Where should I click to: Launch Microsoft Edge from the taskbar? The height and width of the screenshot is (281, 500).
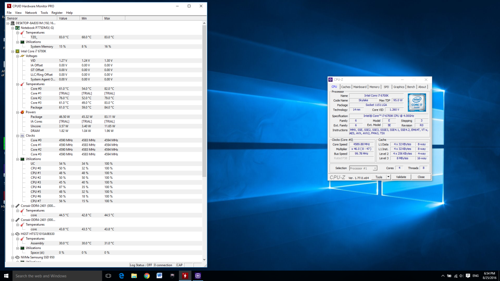[121, 276]
